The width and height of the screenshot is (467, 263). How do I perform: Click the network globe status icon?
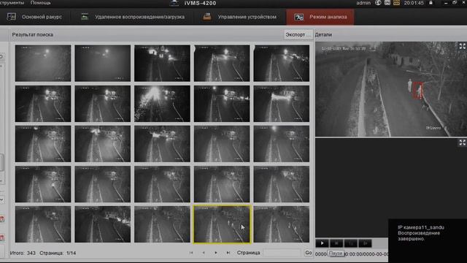(378, 3)
